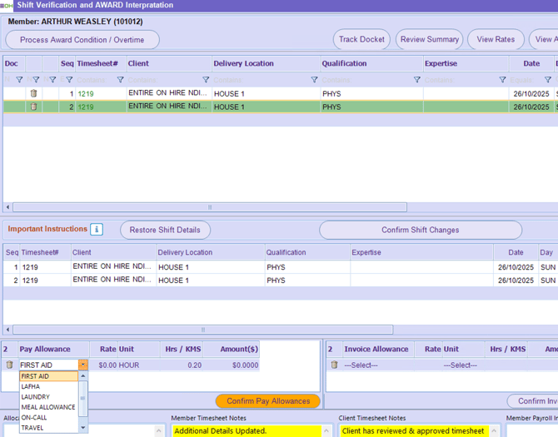This screenshot has height=437, width=558.
Task: Click the Important Instructions info icon
Action: 97,230
